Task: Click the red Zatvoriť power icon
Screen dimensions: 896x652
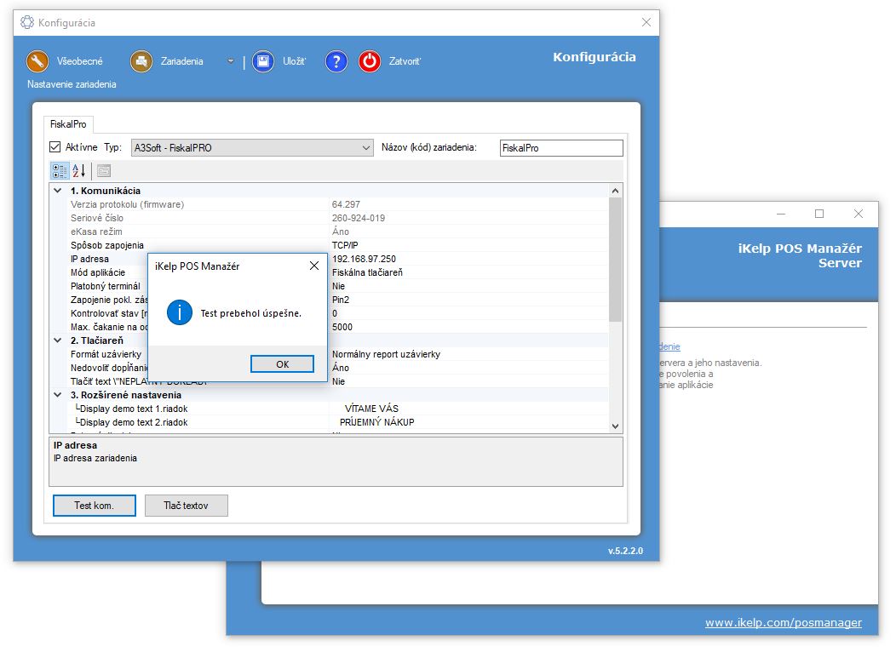Action: click(x=370, y=61)
